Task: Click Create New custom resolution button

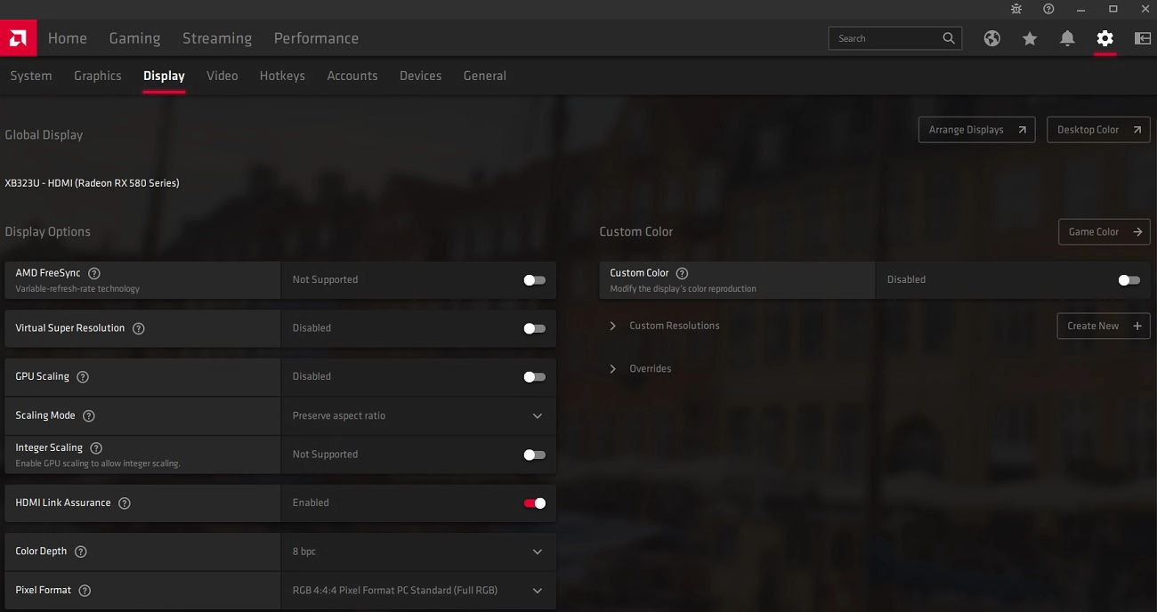Action: point(1104,326)
